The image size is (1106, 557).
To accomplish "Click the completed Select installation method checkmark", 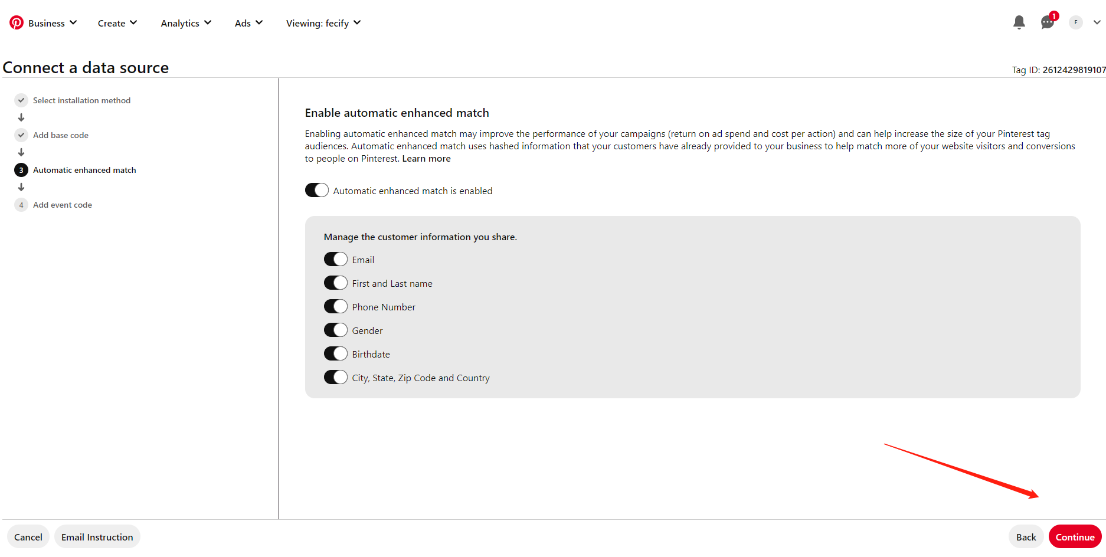I will 21,100.
